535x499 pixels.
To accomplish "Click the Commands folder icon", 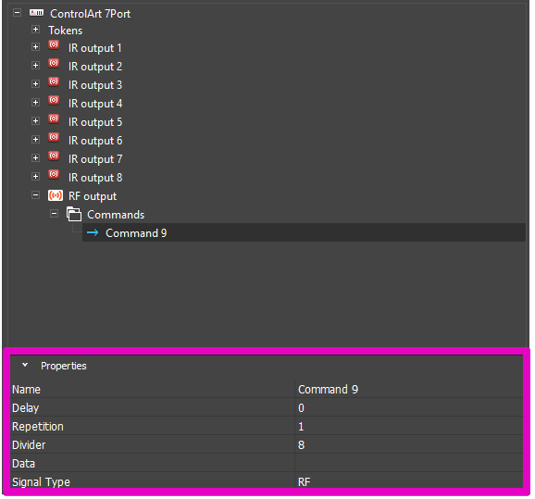I will (74, 214).
